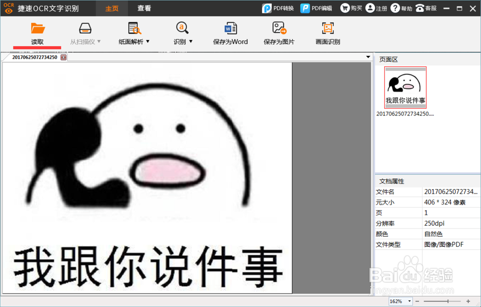This screenshot has width=481, height=307.
Task: Switch to the 主页 tab
Action: click(112, 8)
